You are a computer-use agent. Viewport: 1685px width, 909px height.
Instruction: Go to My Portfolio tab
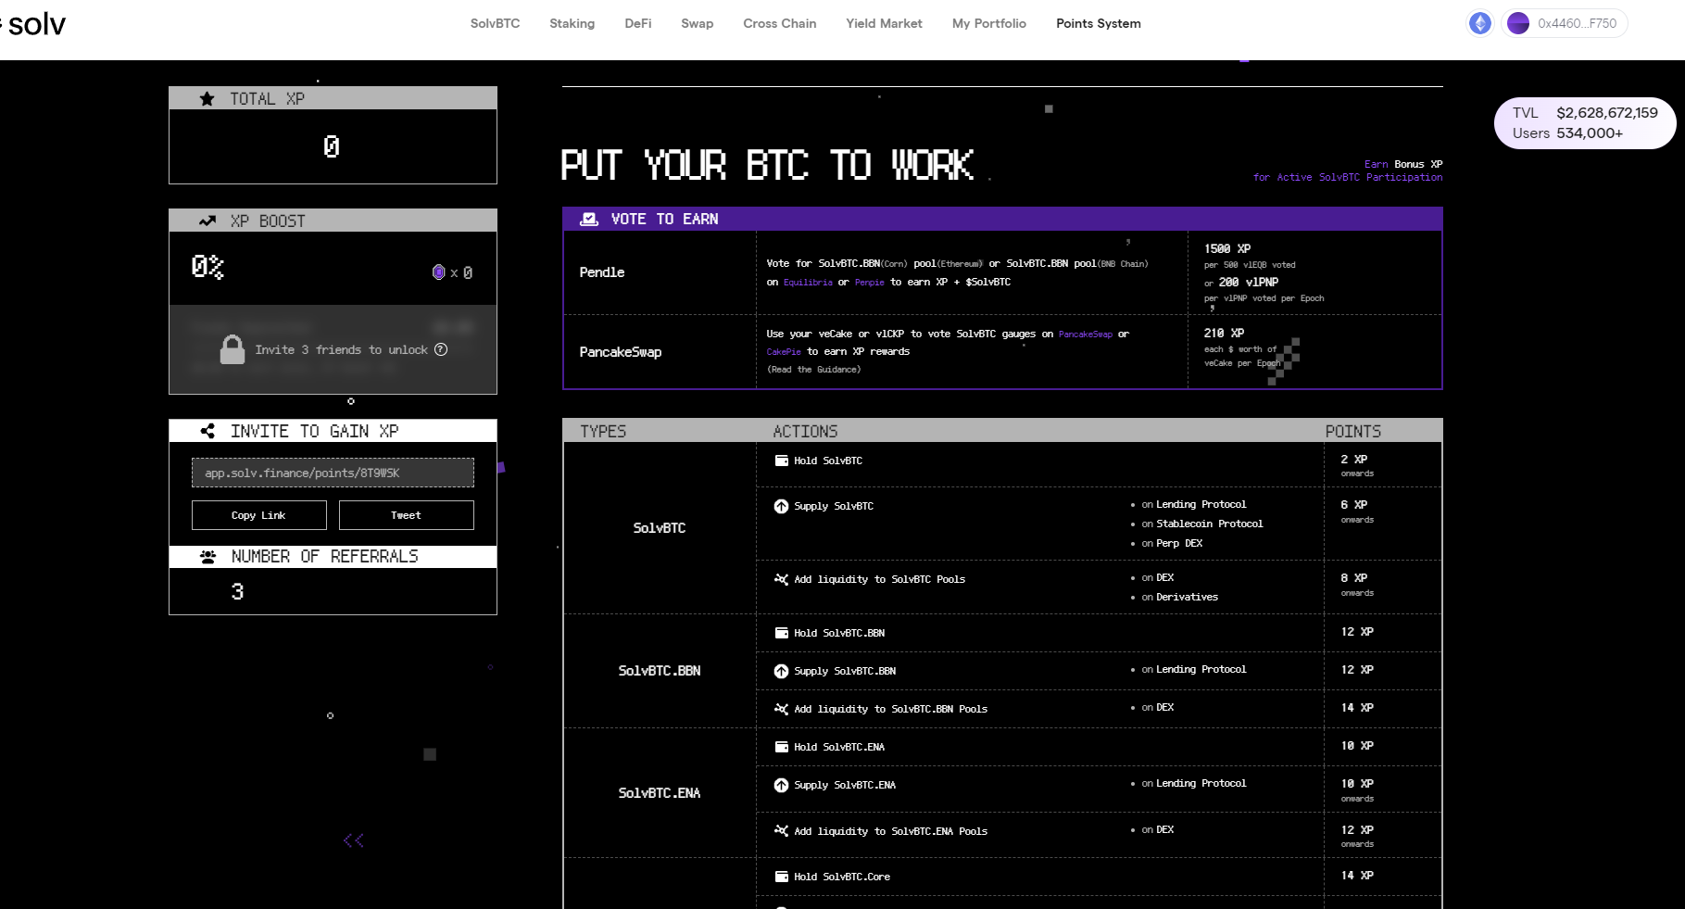click(988, 23)
